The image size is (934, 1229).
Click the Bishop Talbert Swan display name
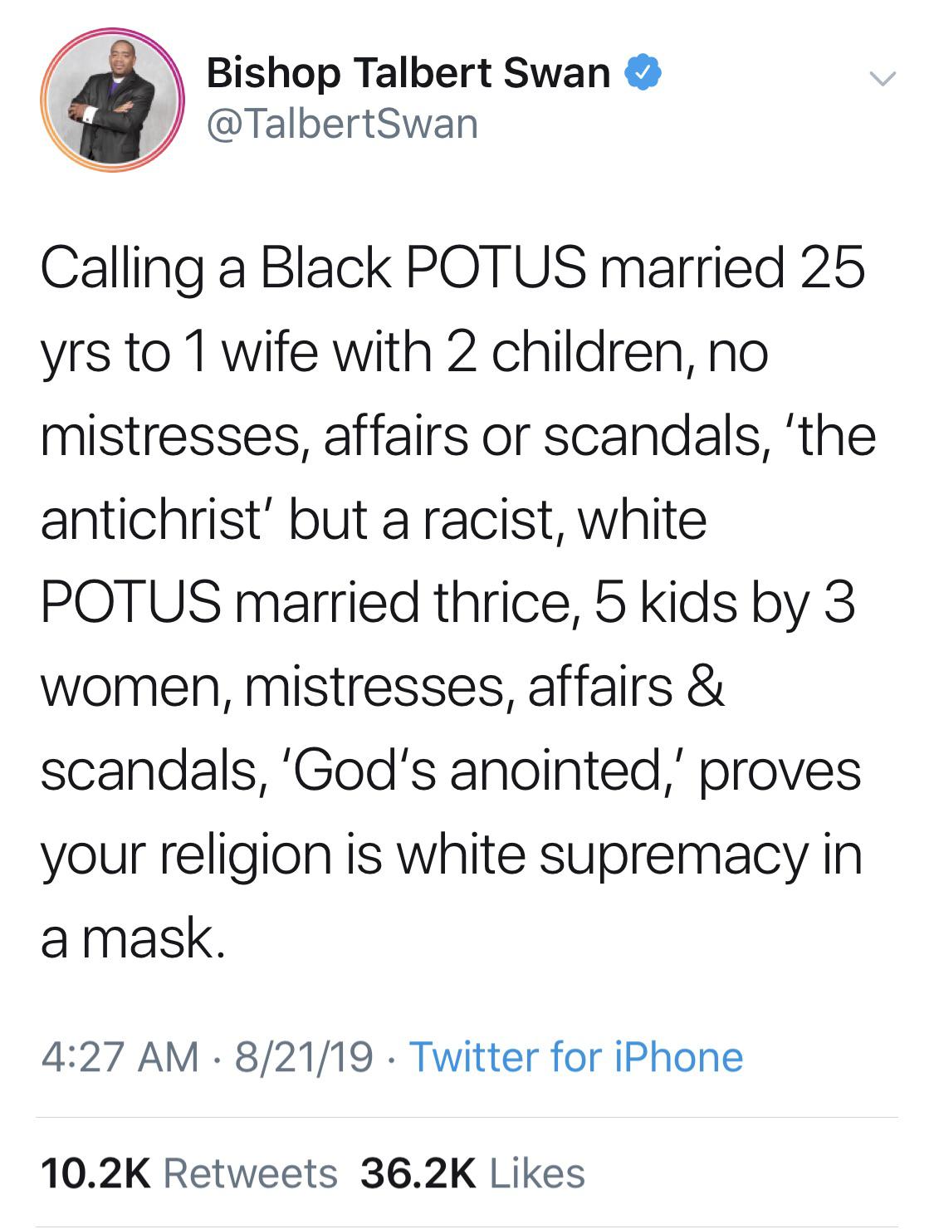pos(408,73)
